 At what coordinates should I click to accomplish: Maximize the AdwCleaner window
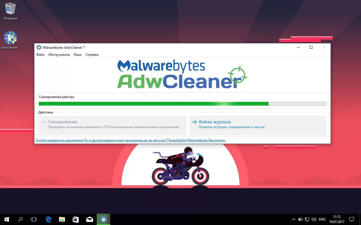311,47
